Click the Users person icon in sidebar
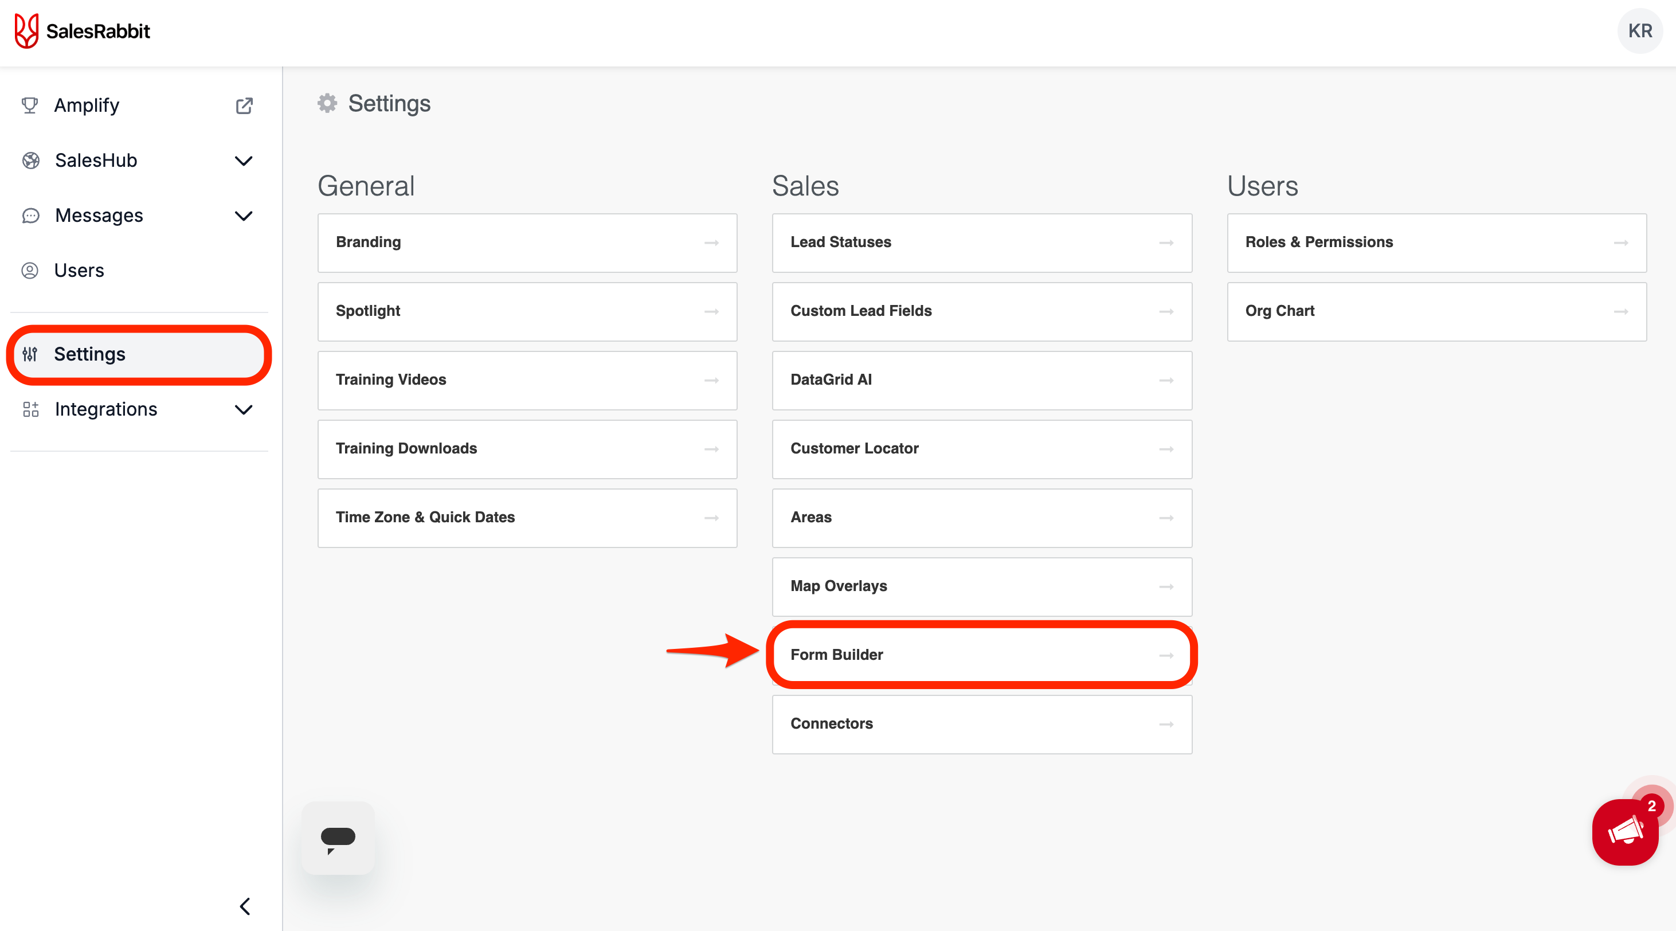 (x=30, y=271)
